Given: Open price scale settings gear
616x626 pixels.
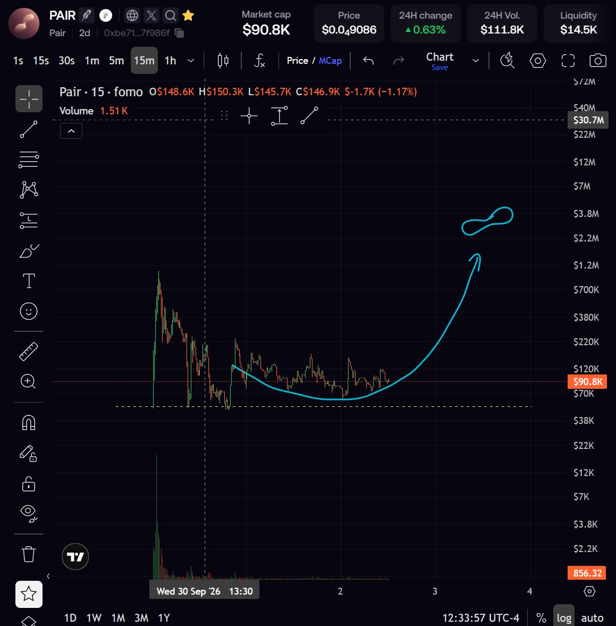Looking at the screenshot, I should coord(589,591).
